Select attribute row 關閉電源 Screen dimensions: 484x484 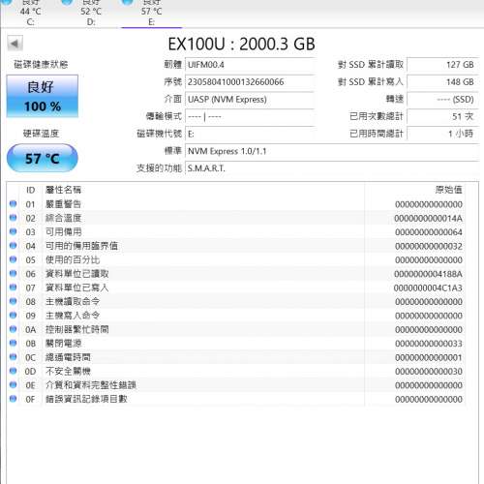pos(236,344)
